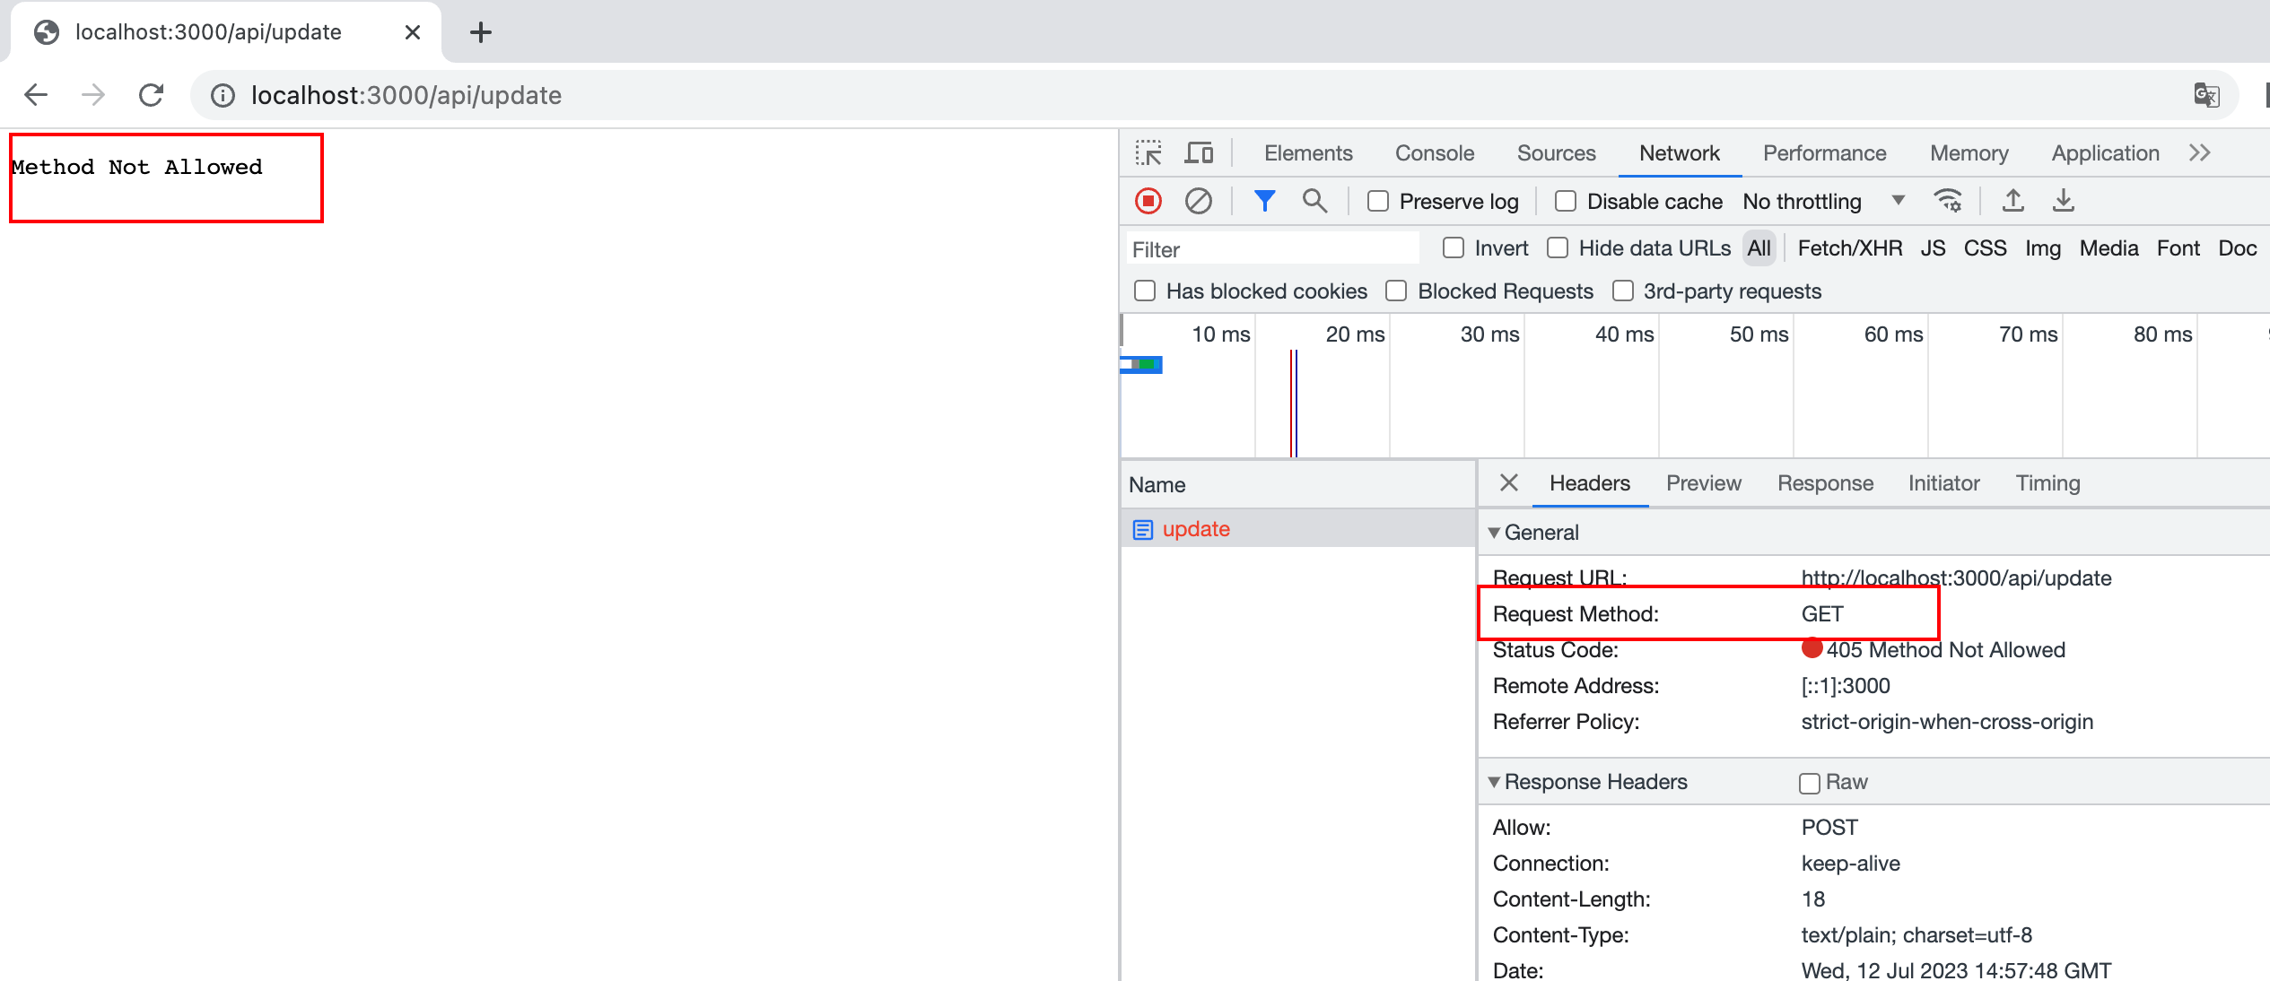Image resolution: width=2270 pixels, height=981 pixels.
Task: Collapse the General section
Action: click(1494, 533)
